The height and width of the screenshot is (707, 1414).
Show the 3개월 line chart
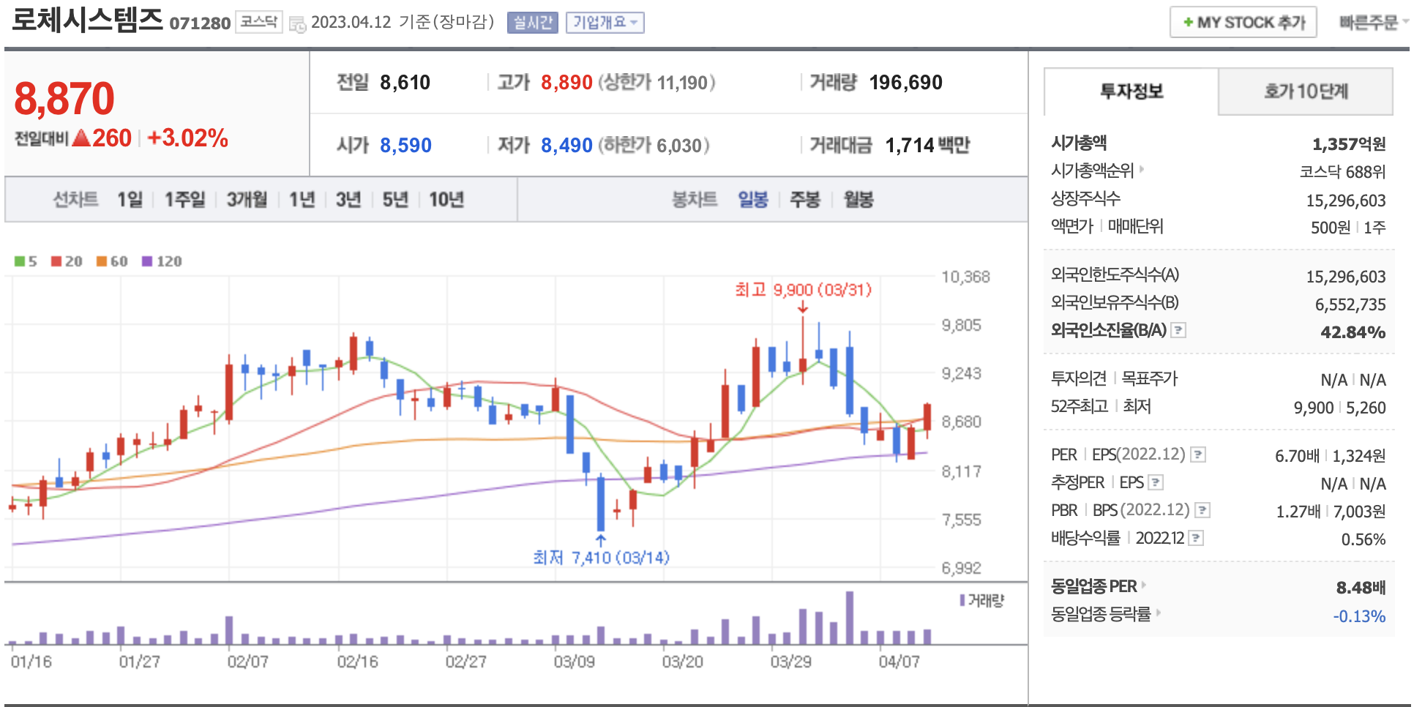[x=247, y=200]
